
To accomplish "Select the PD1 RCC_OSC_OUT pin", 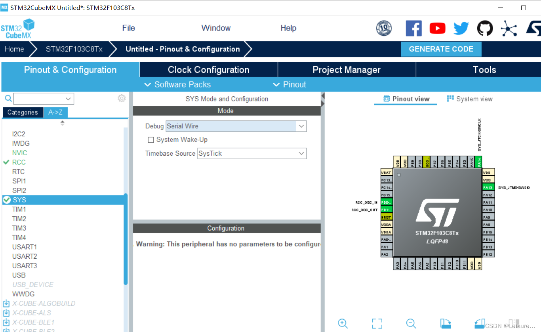I will tap(387, 210).
